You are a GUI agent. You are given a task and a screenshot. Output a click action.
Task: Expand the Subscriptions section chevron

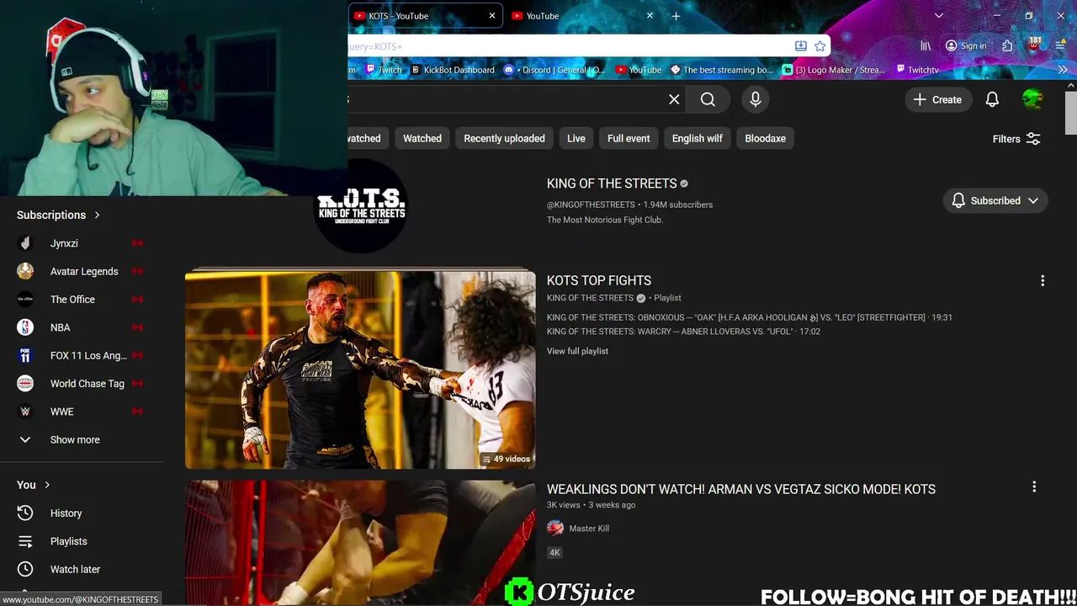point(97,215)
